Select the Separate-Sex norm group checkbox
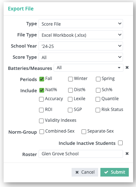This screenshot has height=187, width=136. click(84, 132)
